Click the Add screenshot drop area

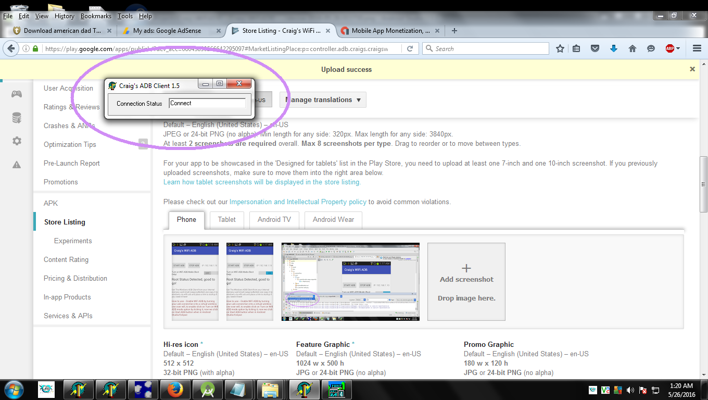click(x=466, y=282)
